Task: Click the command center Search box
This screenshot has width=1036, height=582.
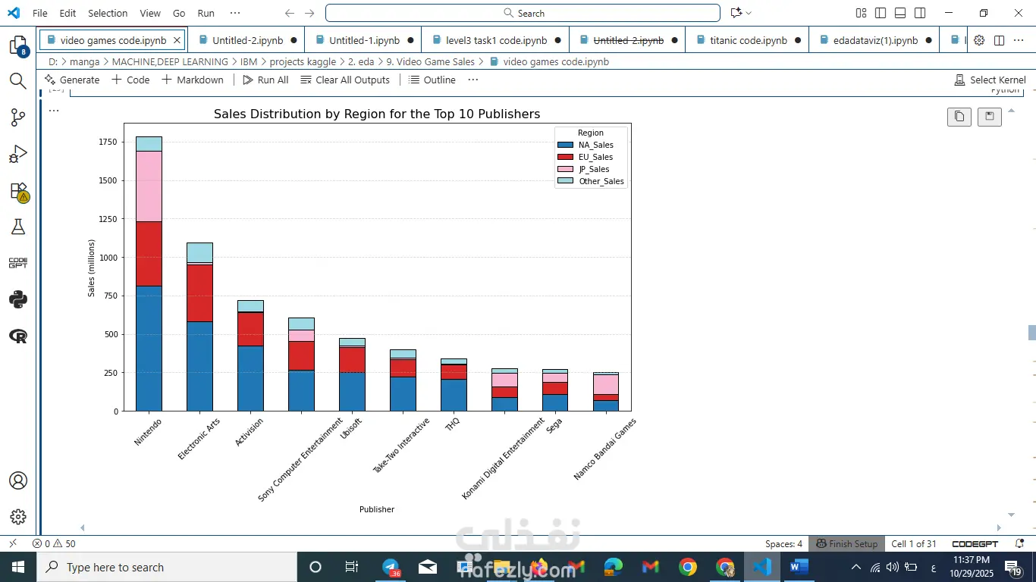Action: tap(523, 13)
